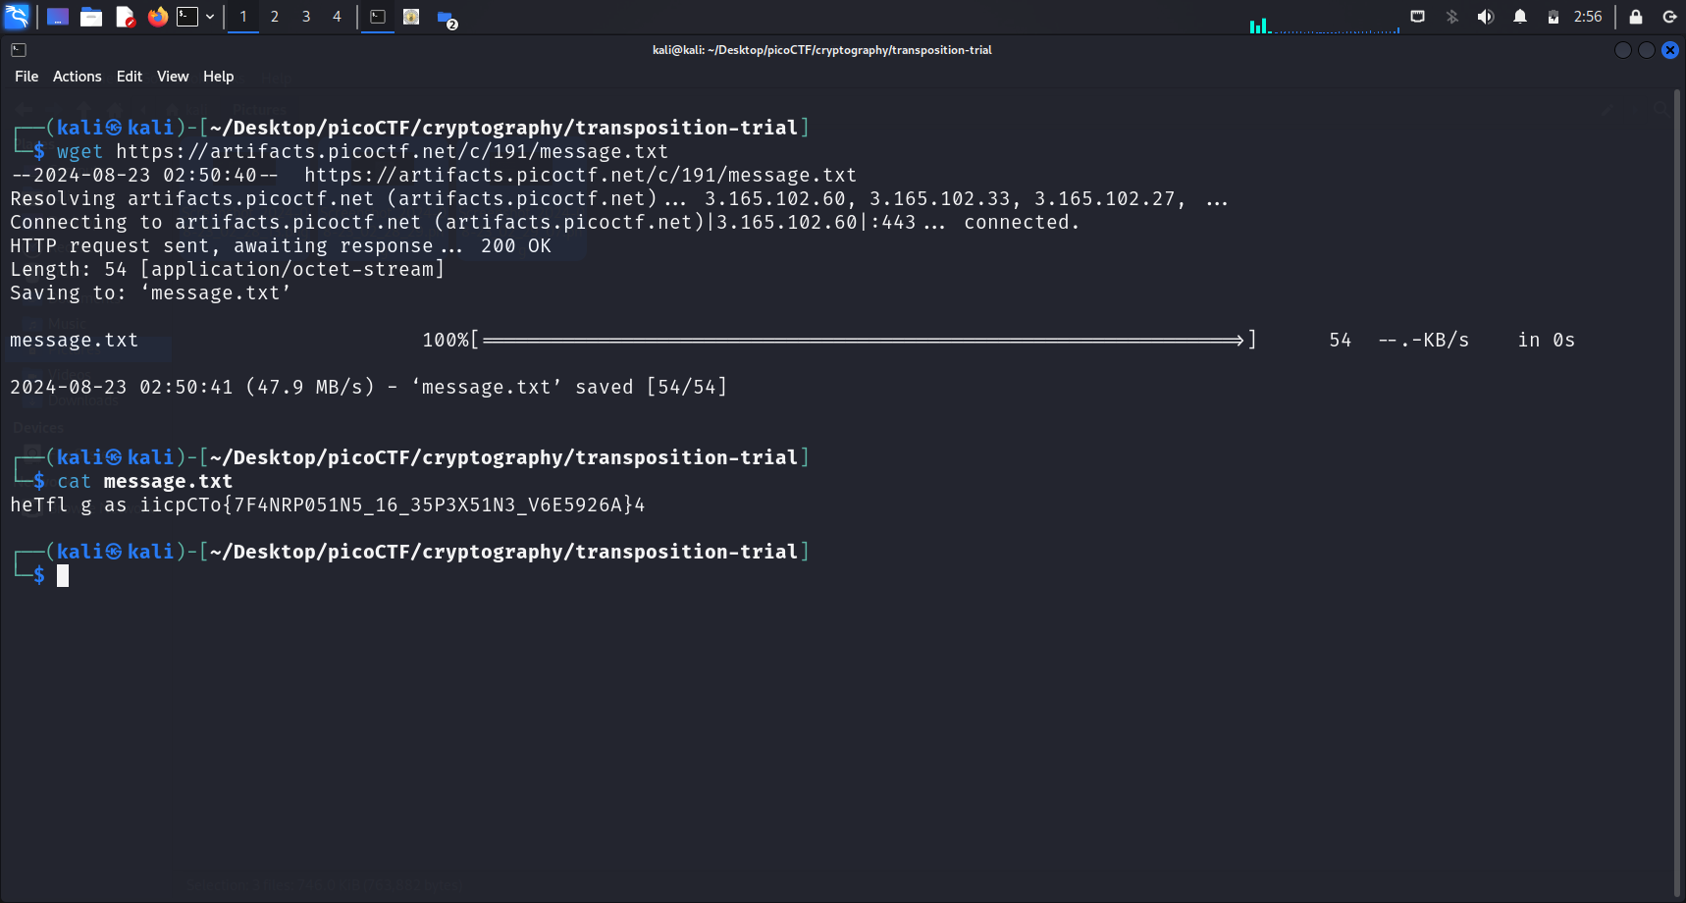
Task: Open the View menu in terminal
Action: [173, 77]
